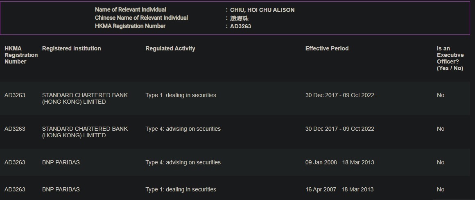Screen dimensions: 475x200
Task: Click the Chinese name 趙海珠
Action: (x=239, y=18)
